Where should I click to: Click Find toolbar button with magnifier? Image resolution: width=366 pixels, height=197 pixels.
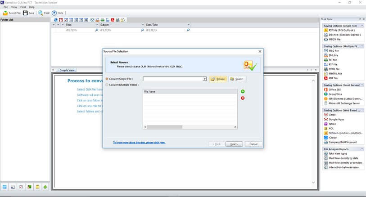tap(44, 13)
